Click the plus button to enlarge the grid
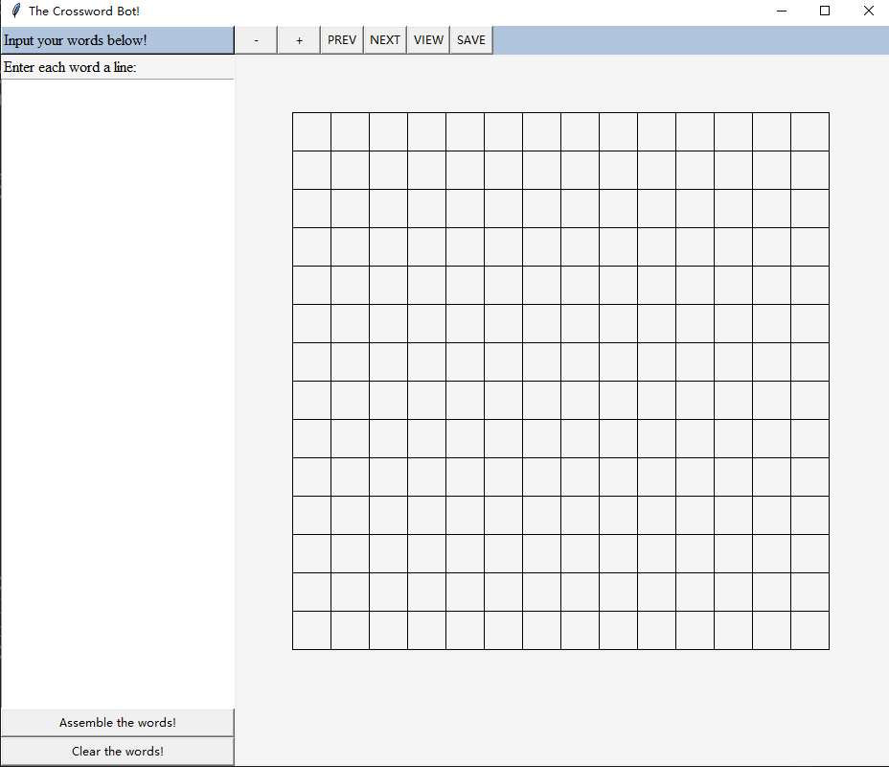 tap(298, 39)
